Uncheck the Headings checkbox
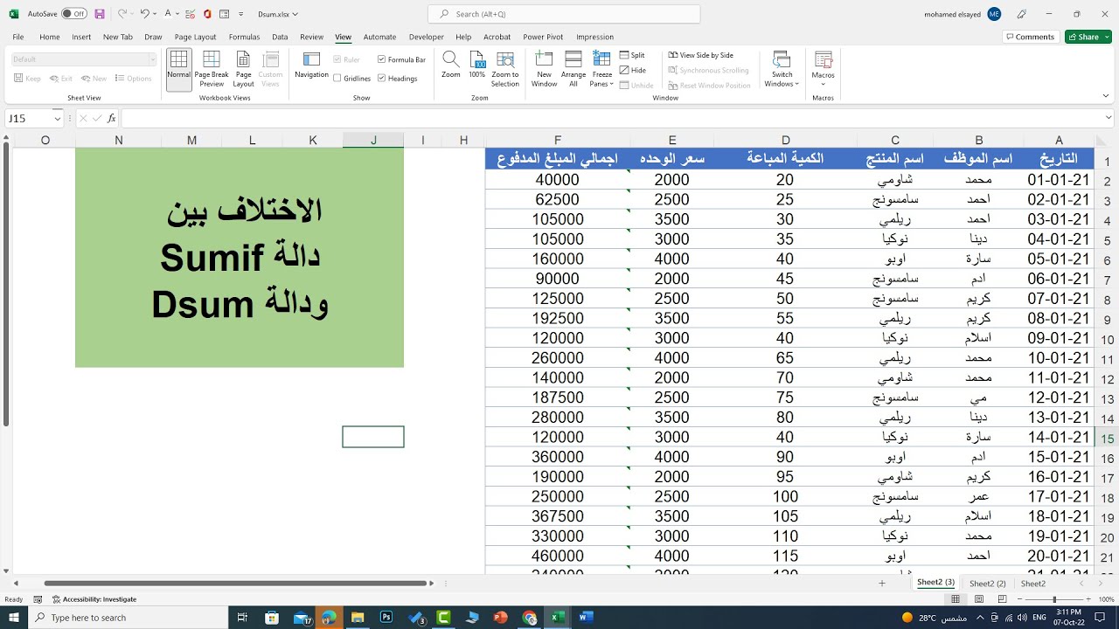Screen dimensions: 1119x629 tap(382, 78)
